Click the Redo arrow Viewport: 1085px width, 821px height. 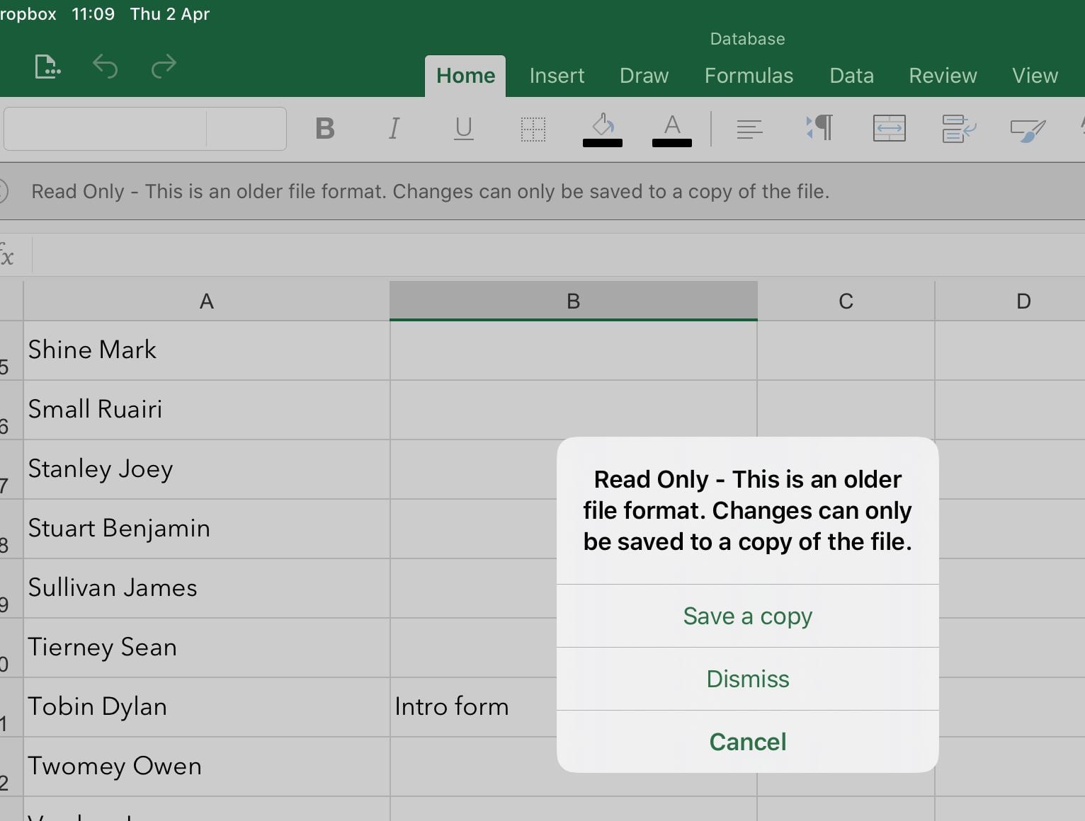[x=164, y=67]
